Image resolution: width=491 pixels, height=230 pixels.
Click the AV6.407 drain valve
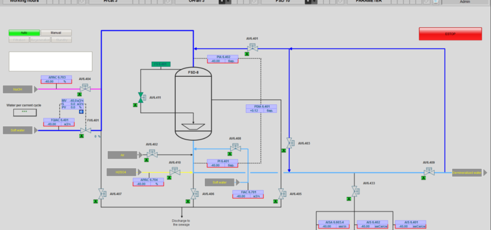(102, 194)
